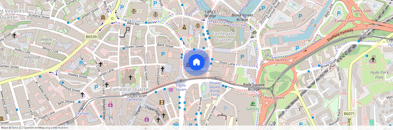393x130 pixels.
Task: Click the Church Street label
Action: pyautogui.click(x=137, y=96)
